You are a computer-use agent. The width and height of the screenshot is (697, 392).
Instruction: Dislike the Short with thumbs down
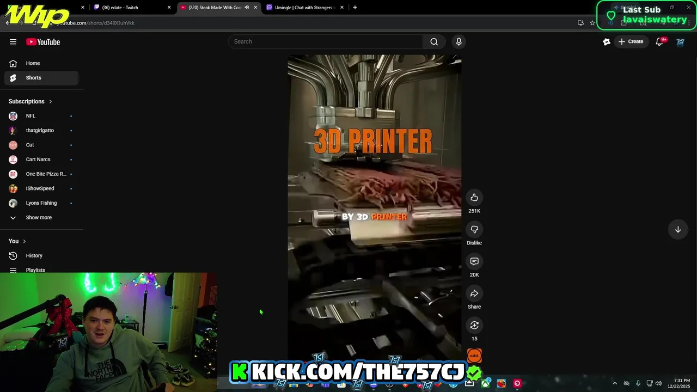click(x=474, y=229)
